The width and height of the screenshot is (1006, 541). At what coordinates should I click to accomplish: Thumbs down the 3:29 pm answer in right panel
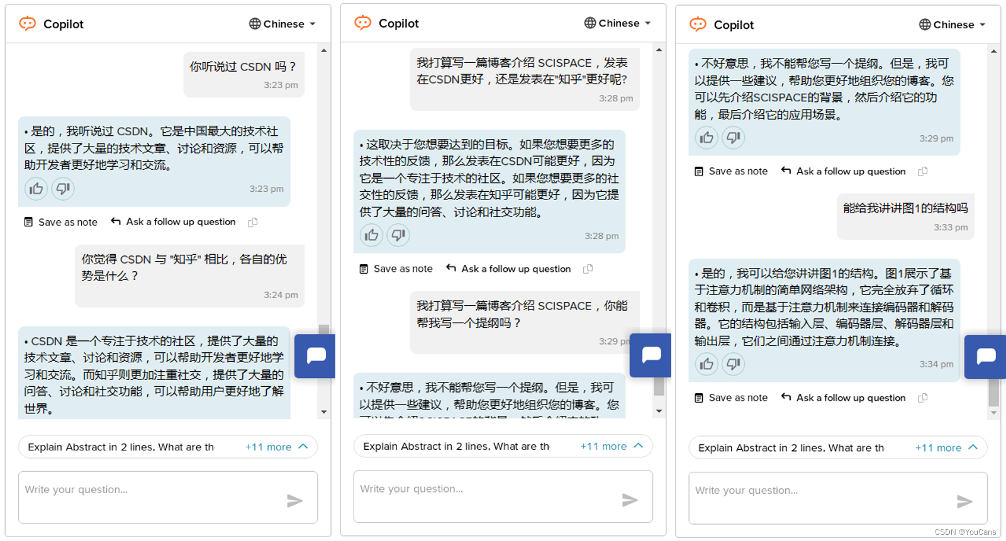point(734,138)
